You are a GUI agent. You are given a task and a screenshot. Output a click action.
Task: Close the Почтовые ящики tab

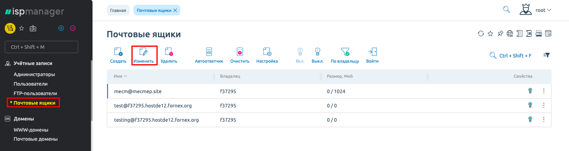(x=175, y=10)
